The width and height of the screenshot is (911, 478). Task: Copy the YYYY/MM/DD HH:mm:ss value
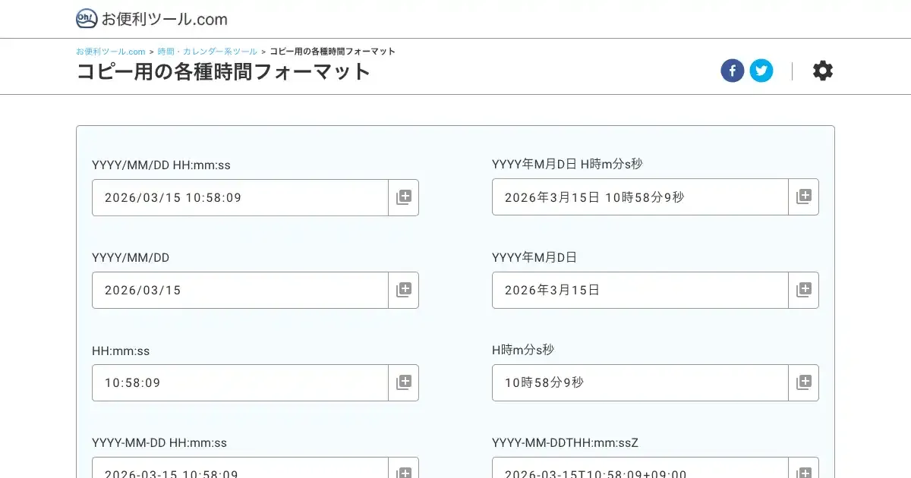[x=403, y=197]
